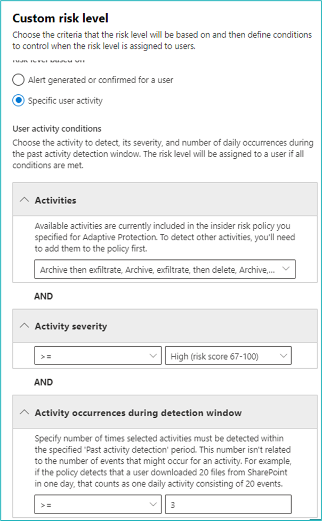Collapse the Activity severity section chevron
This screenshot has height=521, width=322.
pos(24,326)
